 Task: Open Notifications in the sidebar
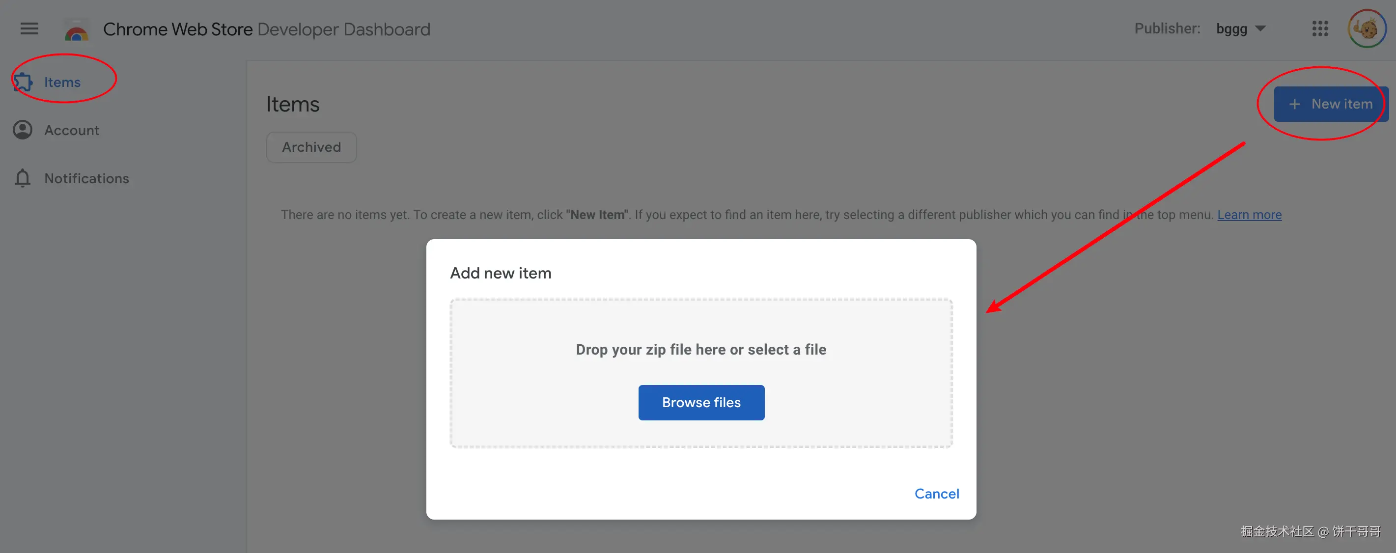(87, 179)
